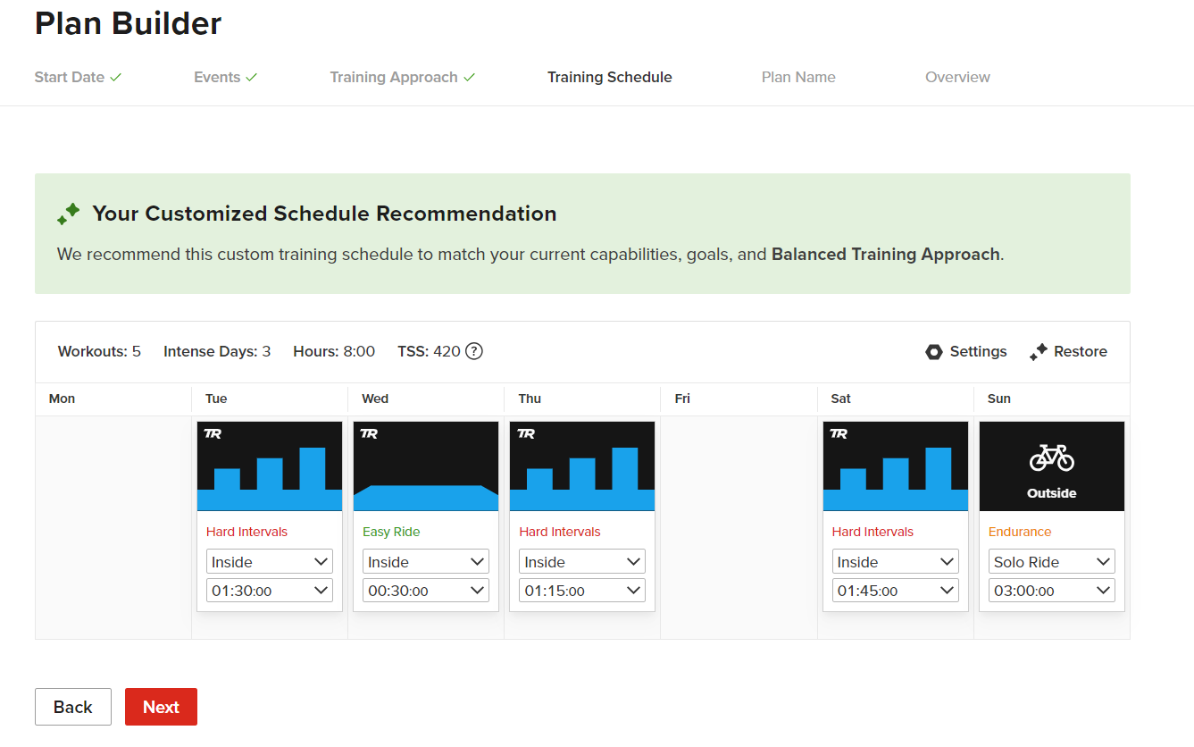This screenshot has width=1194, height=747.
Task: Open the TSS help question mark
Action: [x=472, y=351]
